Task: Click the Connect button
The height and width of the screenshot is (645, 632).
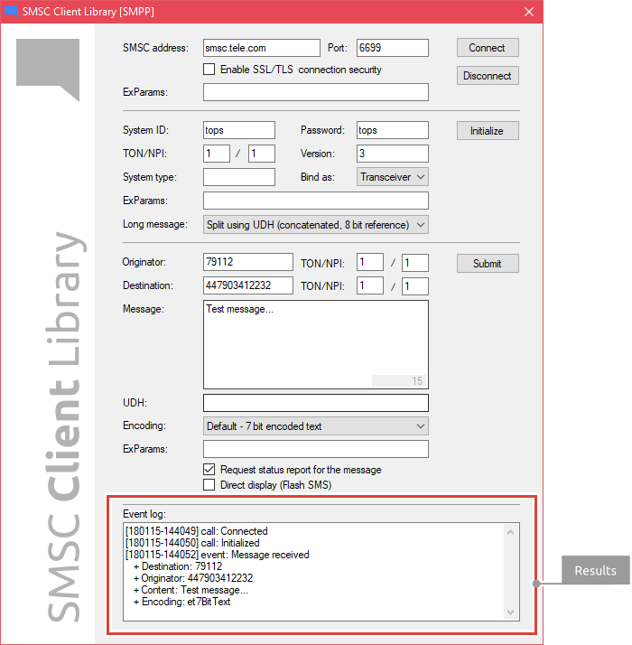Action: click(487, 48)
